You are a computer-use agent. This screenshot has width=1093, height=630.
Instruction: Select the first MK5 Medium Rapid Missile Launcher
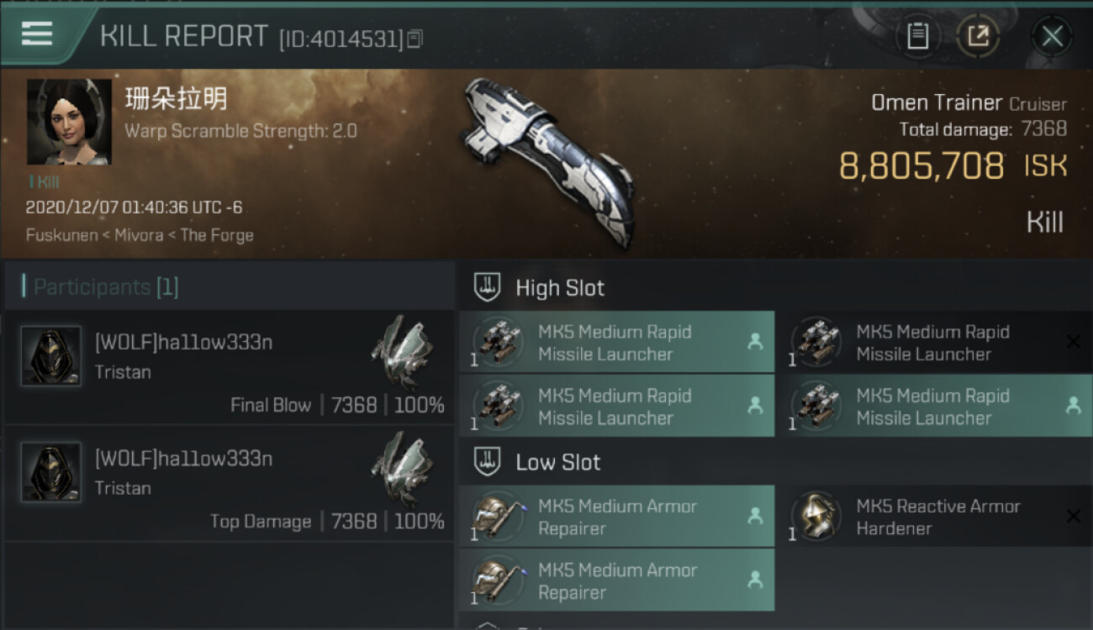click(616, 343)
